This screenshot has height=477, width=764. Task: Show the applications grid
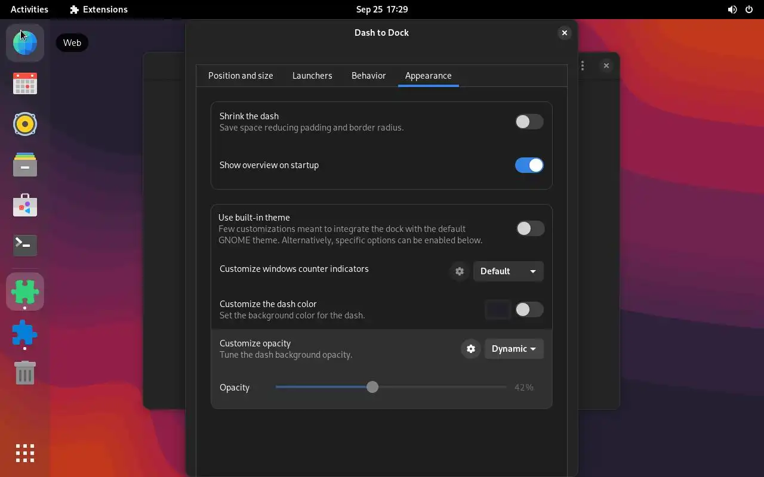(25, 453)
